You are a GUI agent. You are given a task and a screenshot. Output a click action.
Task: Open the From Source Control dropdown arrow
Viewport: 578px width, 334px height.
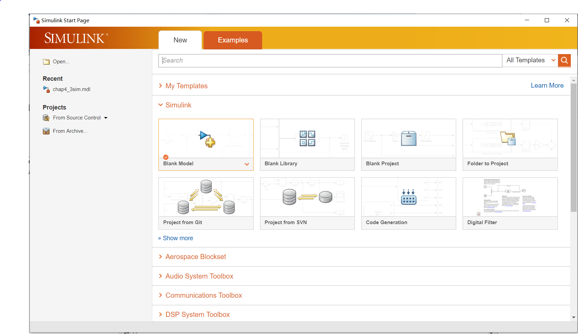[106, 118]
